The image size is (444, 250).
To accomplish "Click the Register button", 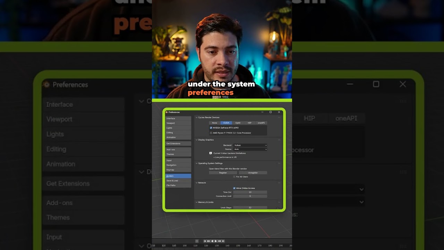I will pyautogui.click(x=223, y=173).
